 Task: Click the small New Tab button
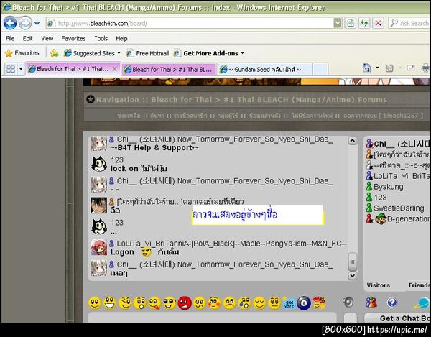[x=320, y=70]
